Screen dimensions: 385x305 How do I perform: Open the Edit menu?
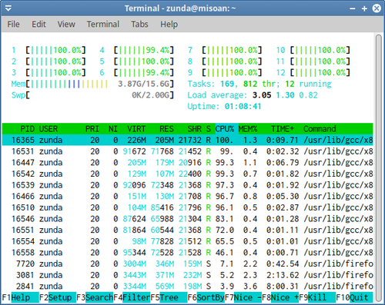(38, 24)
